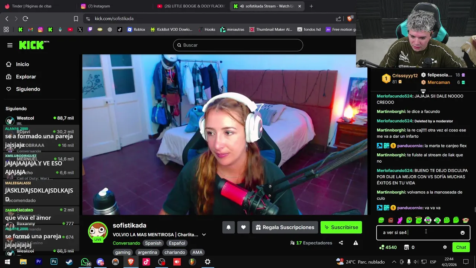The image size is (476, 268).
Task: Bookmark this page via address bar icon
Action: (76, 19)
